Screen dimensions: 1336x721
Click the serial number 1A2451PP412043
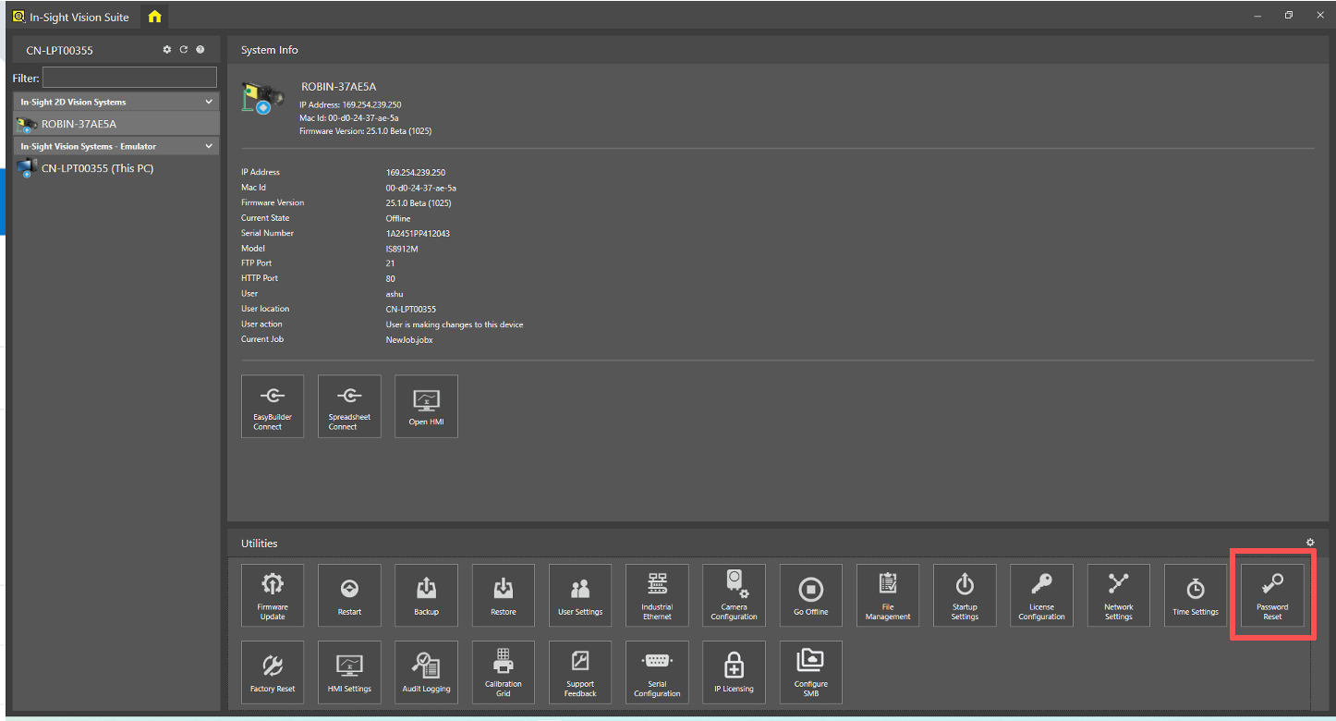pyautogui.click(x=418, y=233)
